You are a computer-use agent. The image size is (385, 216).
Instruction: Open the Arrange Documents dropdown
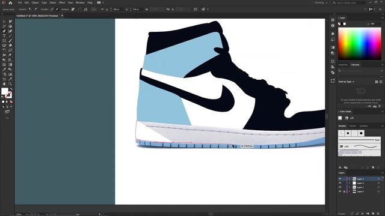coord(100,2)
